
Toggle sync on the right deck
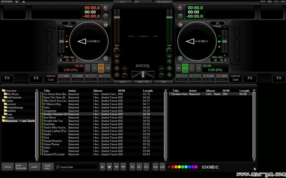[185, 68]
